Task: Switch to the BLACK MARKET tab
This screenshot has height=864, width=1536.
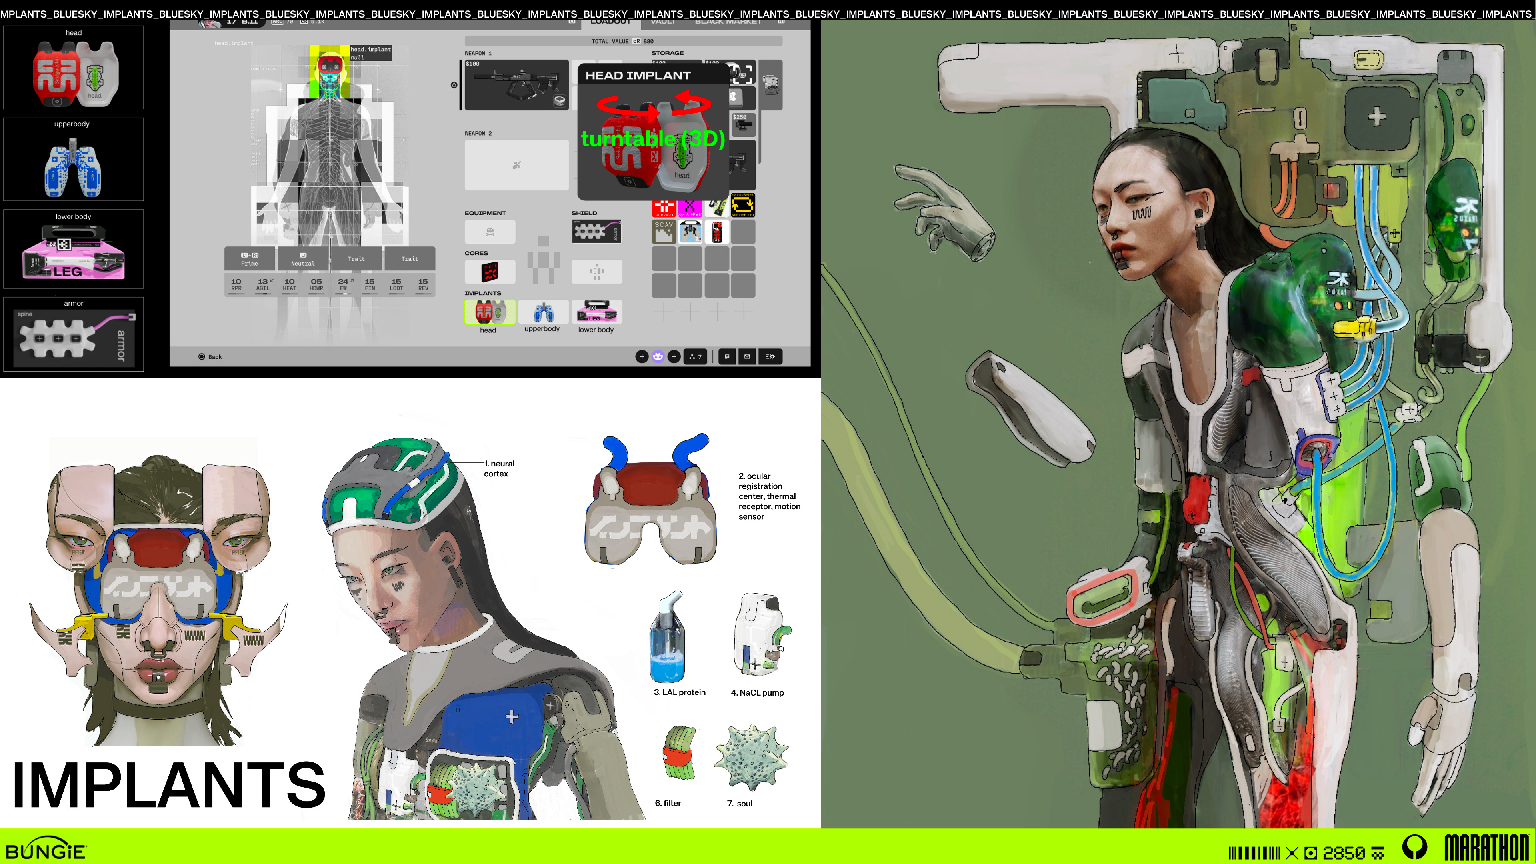Action: click(x=728, y=22)
